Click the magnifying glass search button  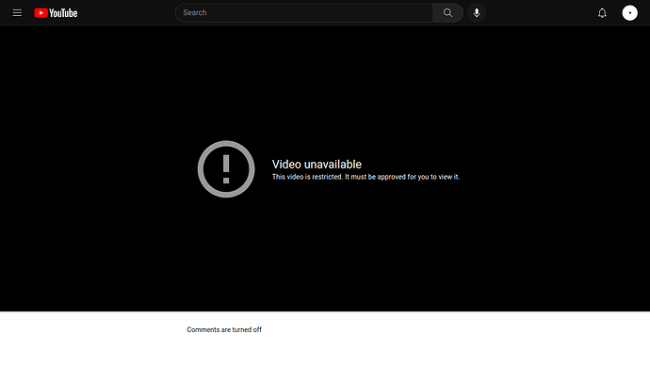pyautogui.click(x=447, y=13)
